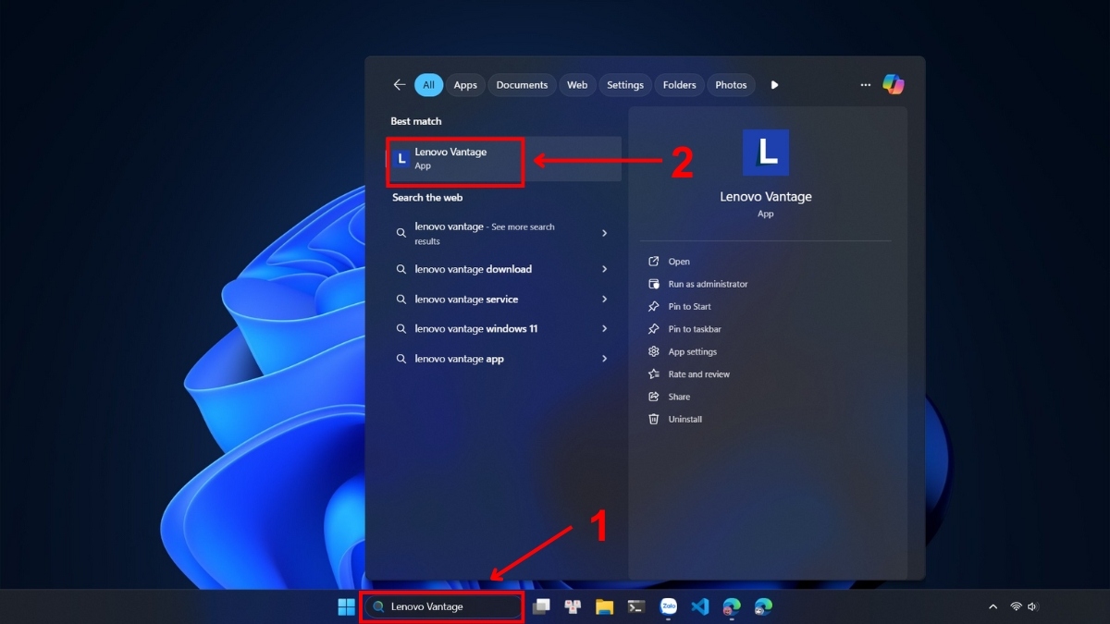This screenshot has width=1110, height=624.
Task: Switch to the Photos filter tab
Action: point(731,85)
